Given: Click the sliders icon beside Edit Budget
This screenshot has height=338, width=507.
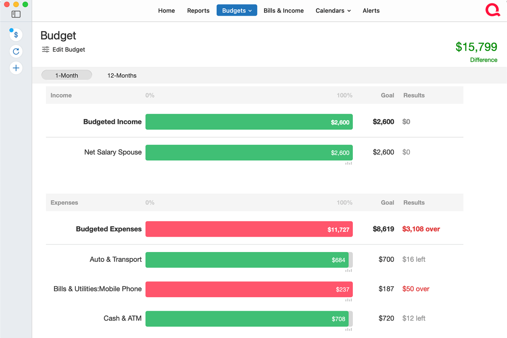Looking at the screenshot, I should pos(45,49).
